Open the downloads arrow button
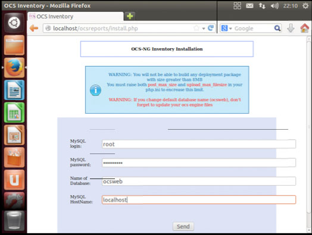Screen dimensions: 312x235 291,28
